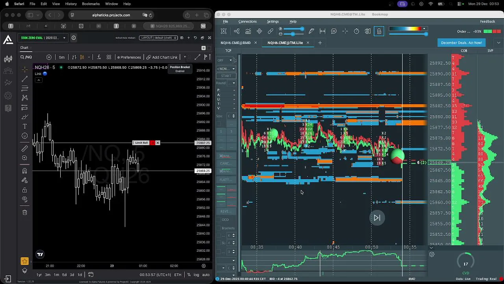Open the History menu in Safari
The height and width of the screenshot is (284, 504).
click(x=71, y=4)
